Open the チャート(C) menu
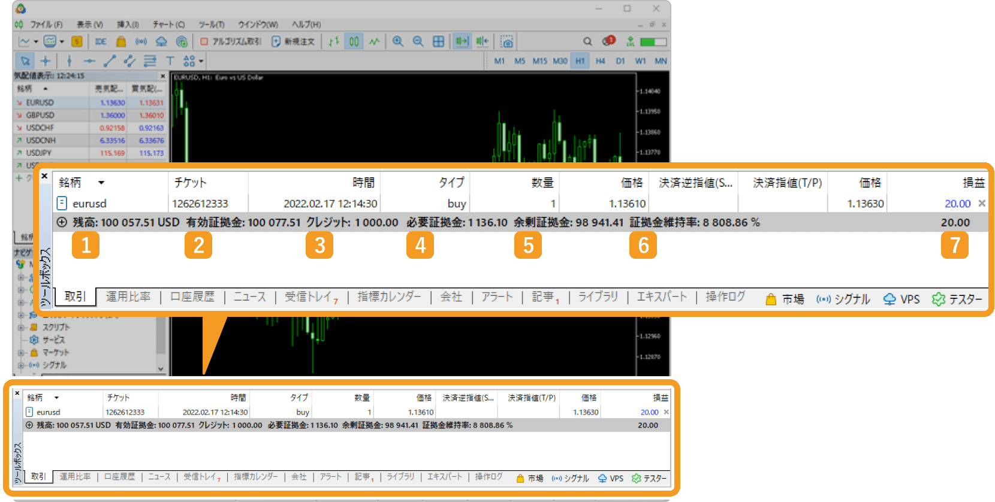This screenshot has width=995, height=502. pos(168,25)
